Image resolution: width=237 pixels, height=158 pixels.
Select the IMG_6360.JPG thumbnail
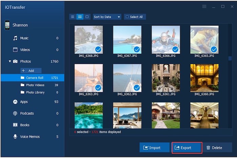pyautogui.click(x=204, y=78)
